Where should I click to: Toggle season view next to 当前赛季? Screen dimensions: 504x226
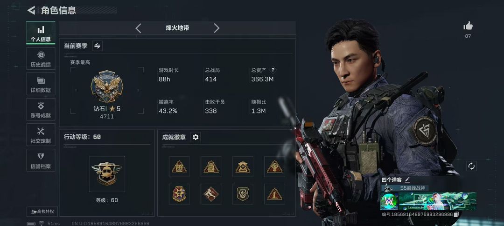click(x=98, y=46)
